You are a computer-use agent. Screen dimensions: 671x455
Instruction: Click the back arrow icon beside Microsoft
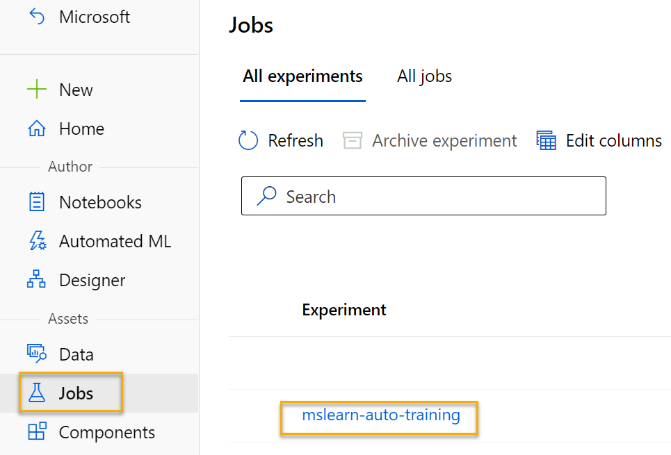click(37, 17)
